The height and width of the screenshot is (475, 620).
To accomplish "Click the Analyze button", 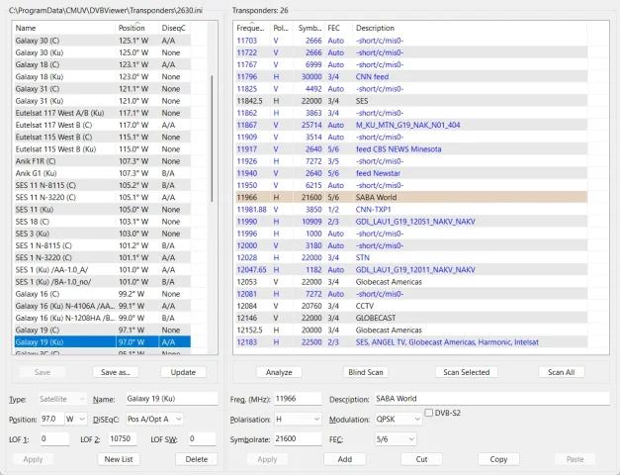I will (x=279, y=372).
